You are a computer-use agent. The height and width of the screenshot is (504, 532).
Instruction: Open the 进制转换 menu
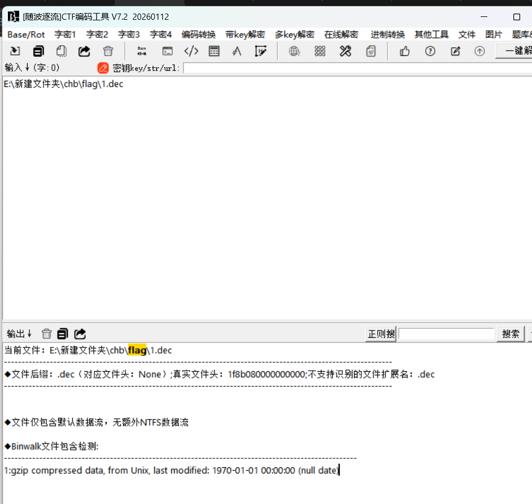[x=387, y=34]
